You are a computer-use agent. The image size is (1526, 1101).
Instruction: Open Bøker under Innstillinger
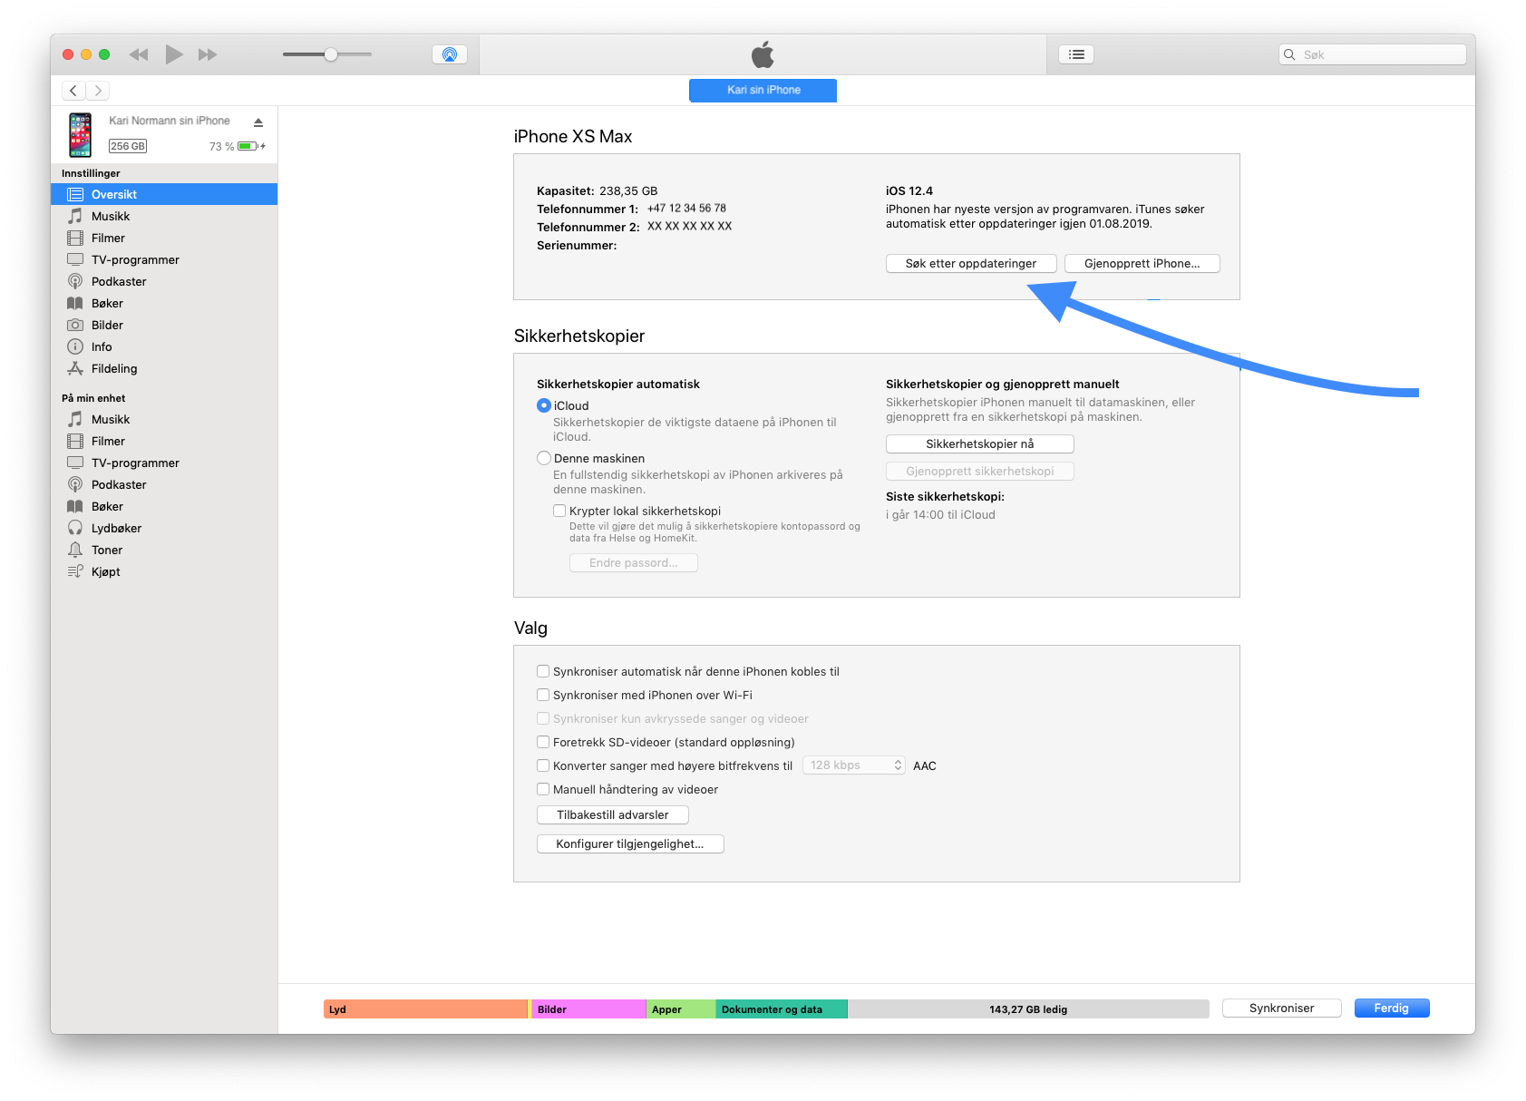tap(164, 303)
